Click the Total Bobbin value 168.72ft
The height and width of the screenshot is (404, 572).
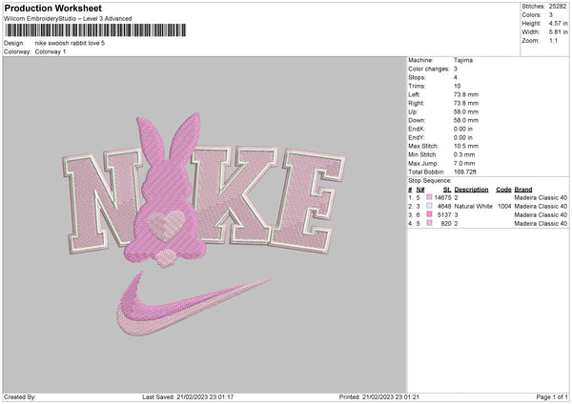pos(465,172)
